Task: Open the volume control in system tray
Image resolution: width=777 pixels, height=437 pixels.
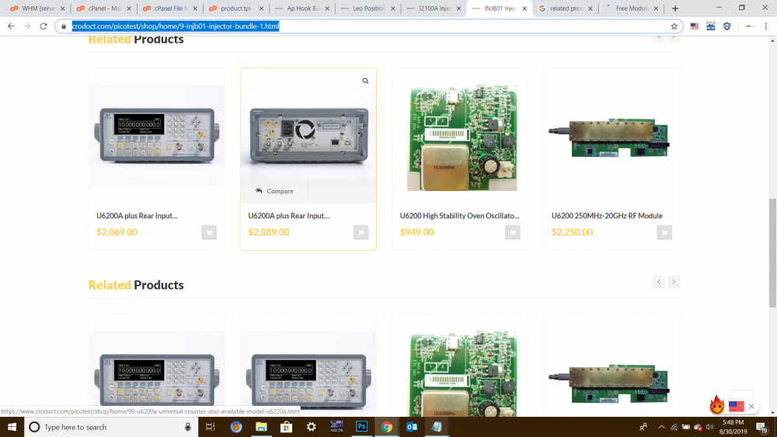Action: [x=709, y=427]
